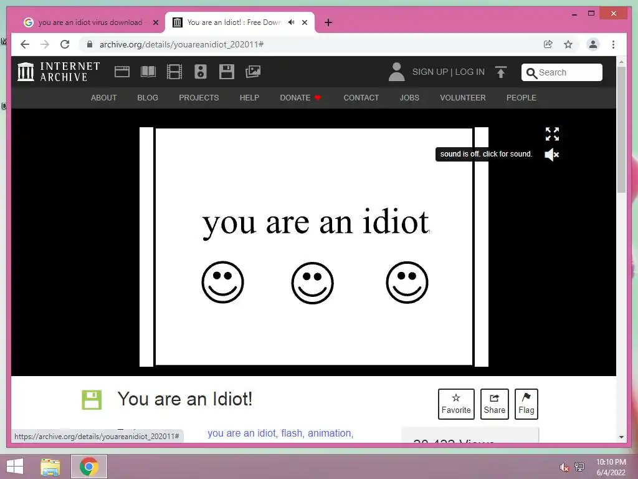
Task: Switch to the Google 'you are an idiot virus download' tab
Action: 91,22
